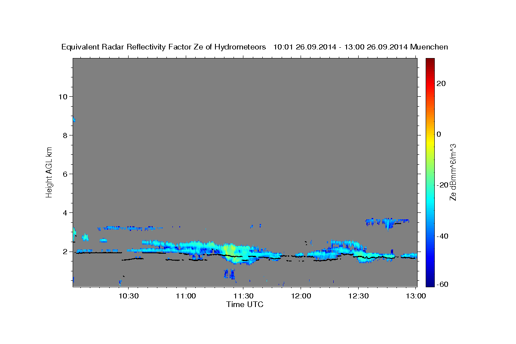Click the 11:00 time tick label
Image resolution: width=516 pixels, height=344 pixels.
[186, 296]
